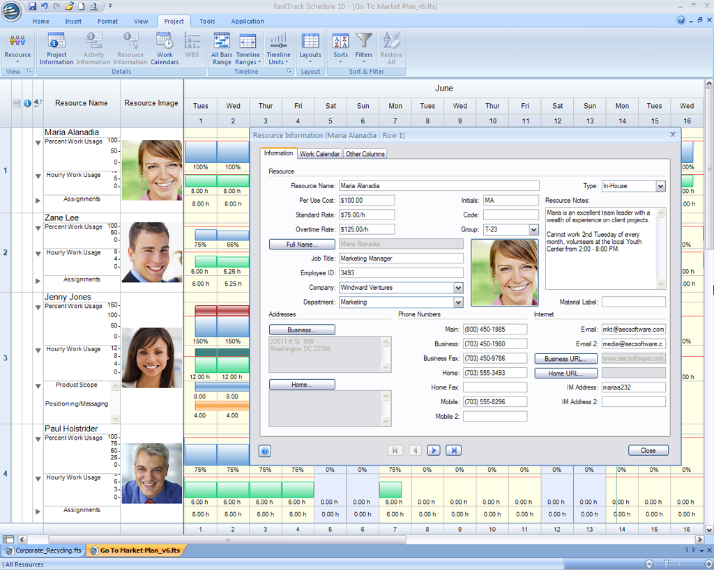
Task: Click the Job Title input field
Action: click(401, 259)
